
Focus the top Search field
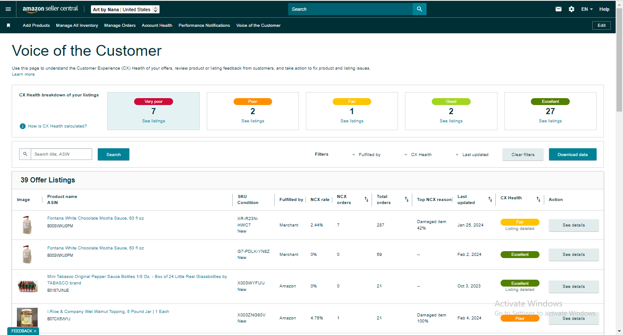tap(350, 9)
